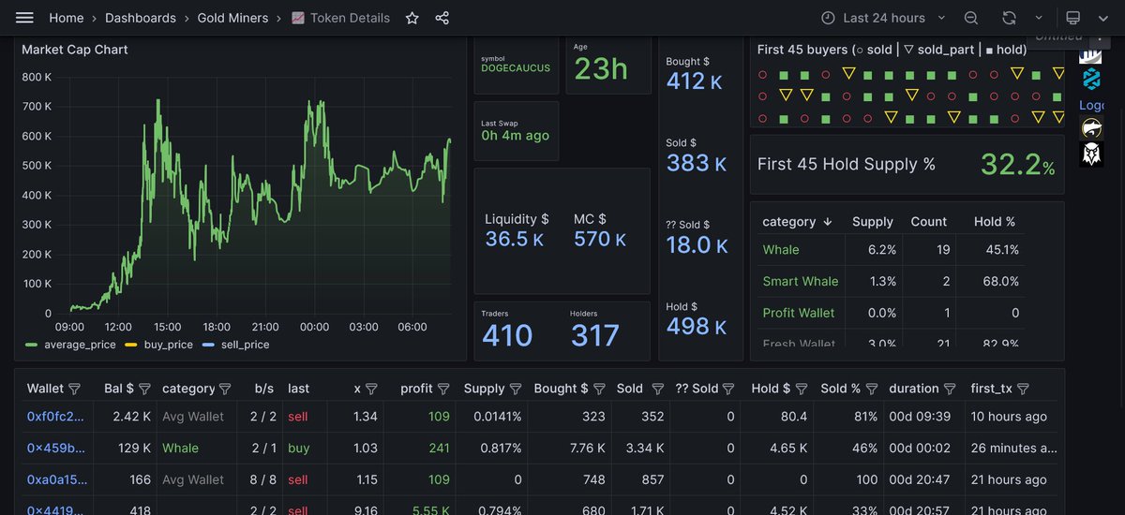This screenshot has height=515, width=1125.
Task: Click the share dashboard icon
Action: point(442,18)
